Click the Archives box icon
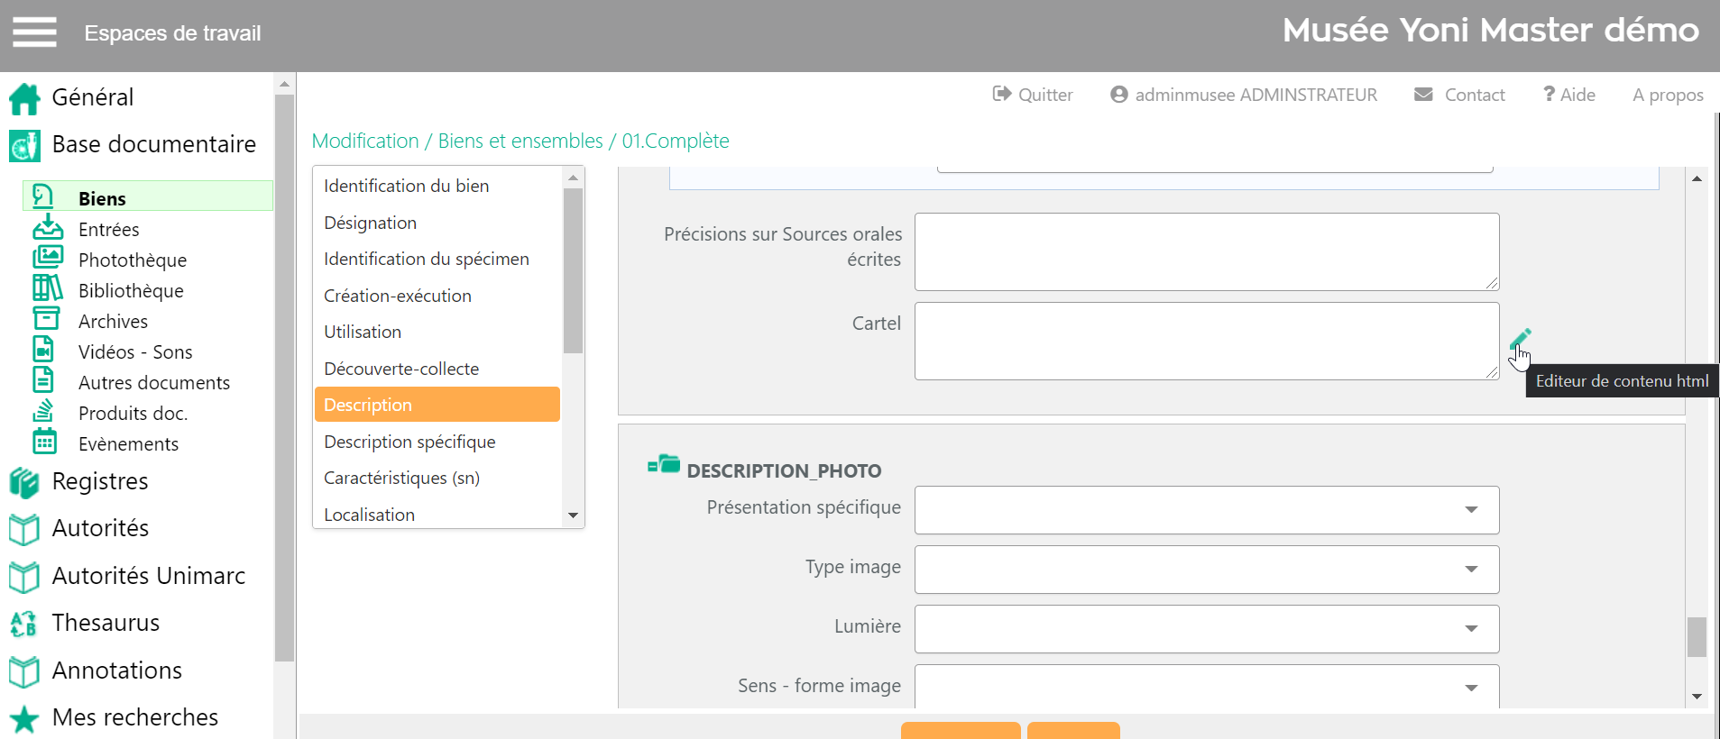Viewport: 1720px width, 739px height. point(46,319)
